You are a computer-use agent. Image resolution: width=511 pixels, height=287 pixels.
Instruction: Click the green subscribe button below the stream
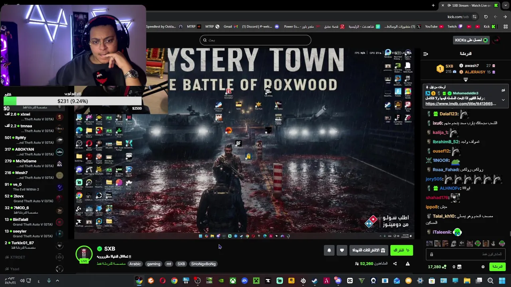[x=401, y=250]
